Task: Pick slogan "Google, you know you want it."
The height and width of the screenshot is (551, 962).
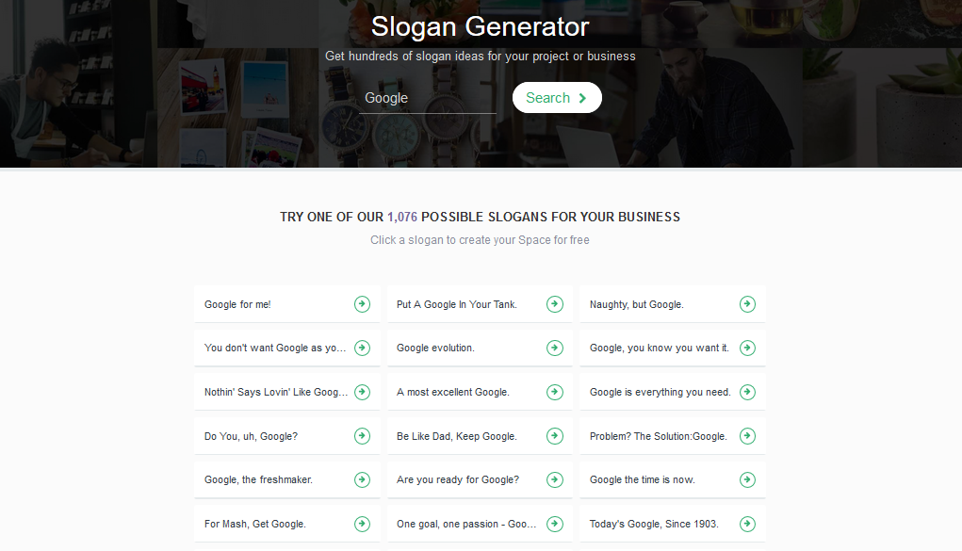Action: (673, 348)
